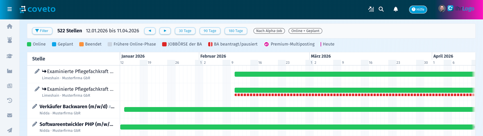Image resolution: width=483 pixels, height=136 pixels.
Task: Select Online + Geplant filter pill
Action: pyautogui.click(x=305, y=31)
